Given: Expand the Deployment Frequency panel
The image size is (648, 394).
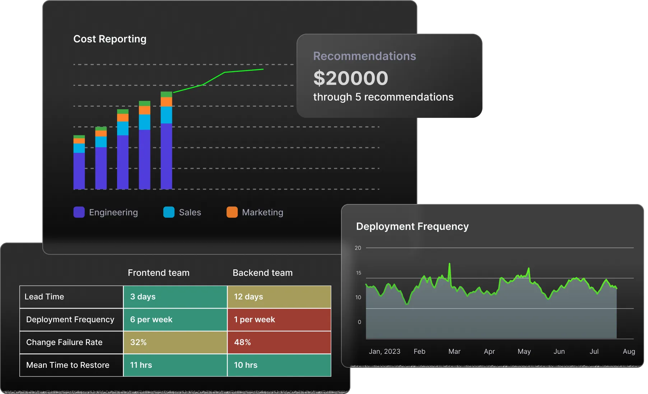Looking at the screenshot, I should coord(412,226).
